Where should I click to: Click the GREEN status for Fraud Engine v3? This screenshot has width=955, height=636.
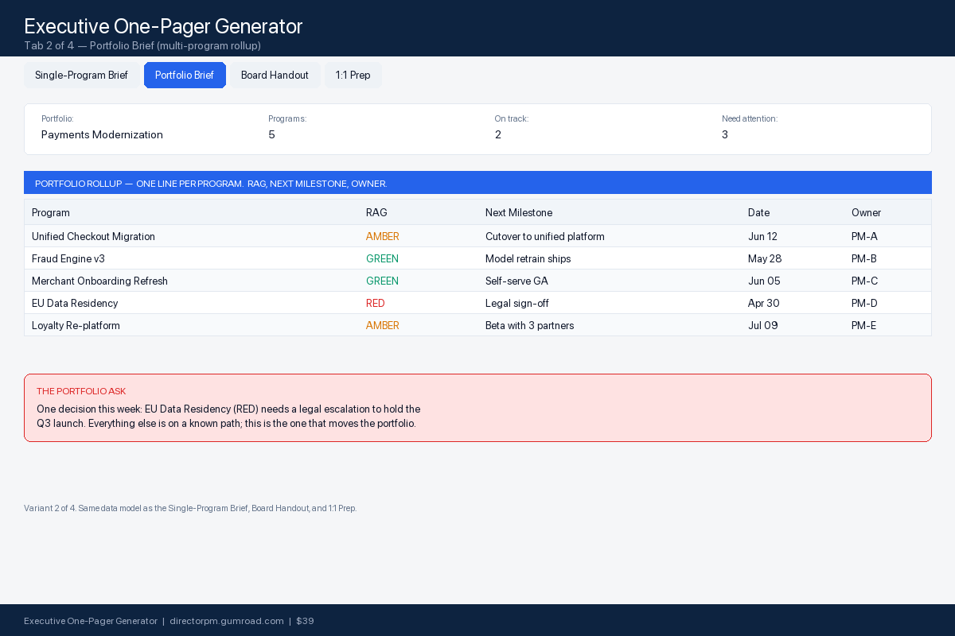pos(382,259)
